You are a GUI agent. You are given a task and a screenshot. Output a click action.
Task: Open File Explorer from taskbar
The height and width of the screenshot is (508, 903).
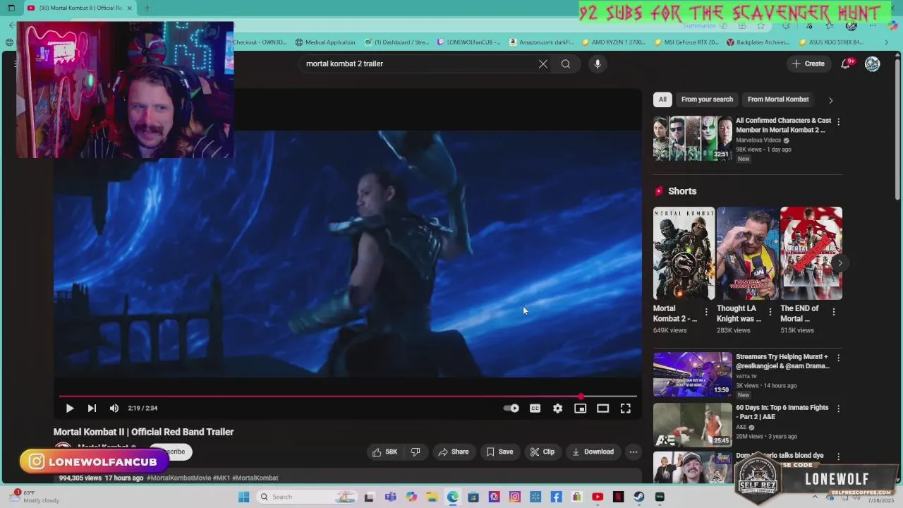click(432, 497)
